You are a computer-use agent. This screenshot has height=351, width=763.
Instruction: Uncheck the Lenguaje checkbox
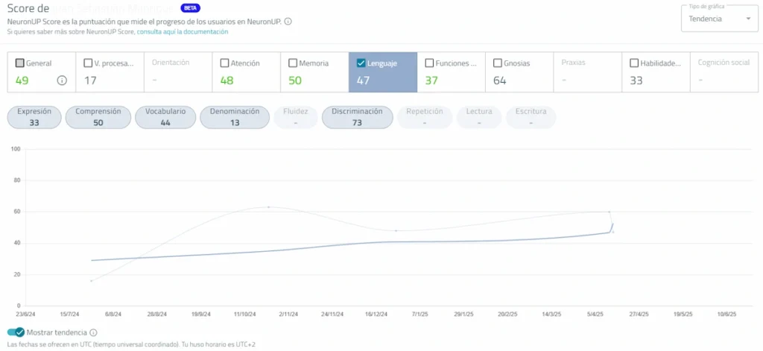361,63
